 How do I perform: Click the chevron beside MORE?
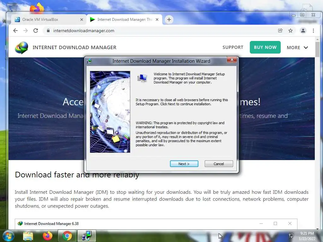pos(306,48)
